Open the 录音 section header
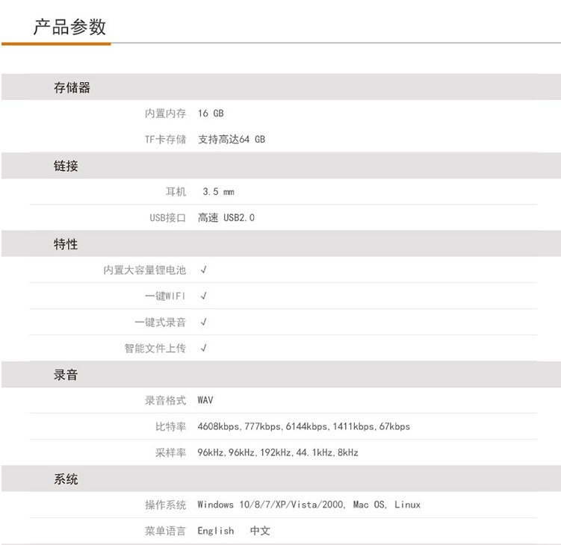Viewport: 561px width, 545px height. pyautogui.click(x=66, y=375)
